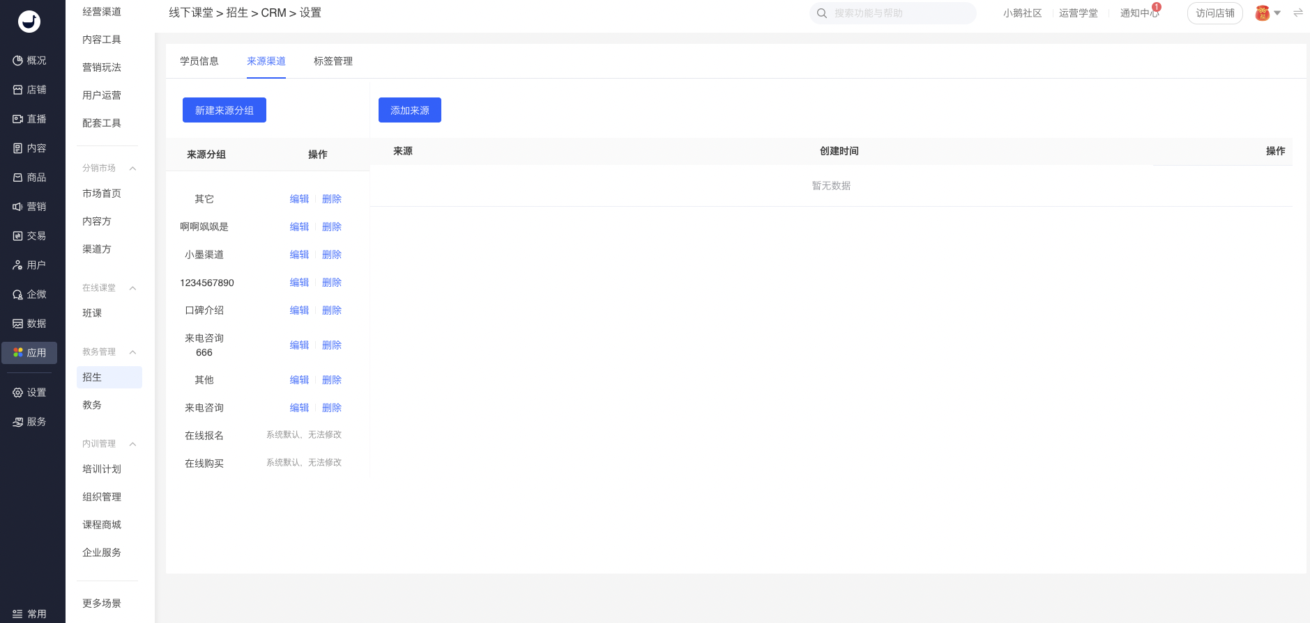The image size is (1310, 623).
Task: Open the 设置 settings gear icon
Action: coord(18,393)
